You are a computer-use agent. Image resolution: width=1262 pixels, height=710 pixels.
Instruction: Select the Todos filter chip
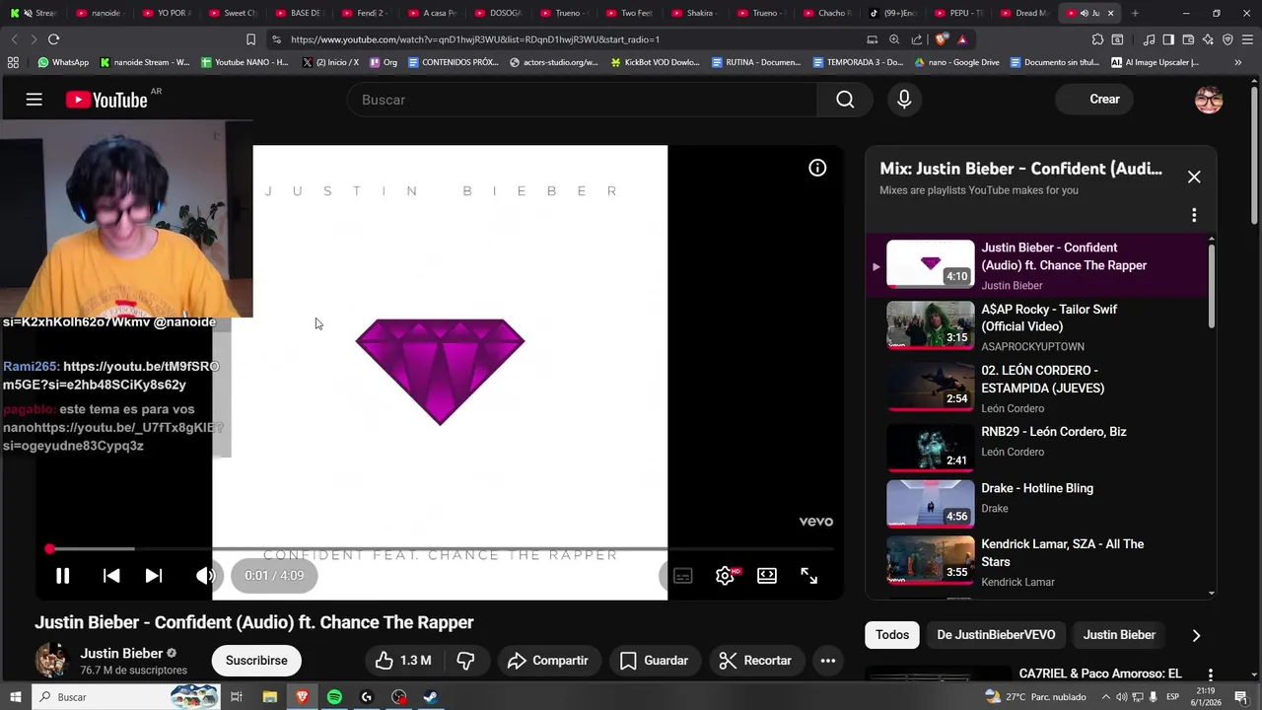(892, 635)
